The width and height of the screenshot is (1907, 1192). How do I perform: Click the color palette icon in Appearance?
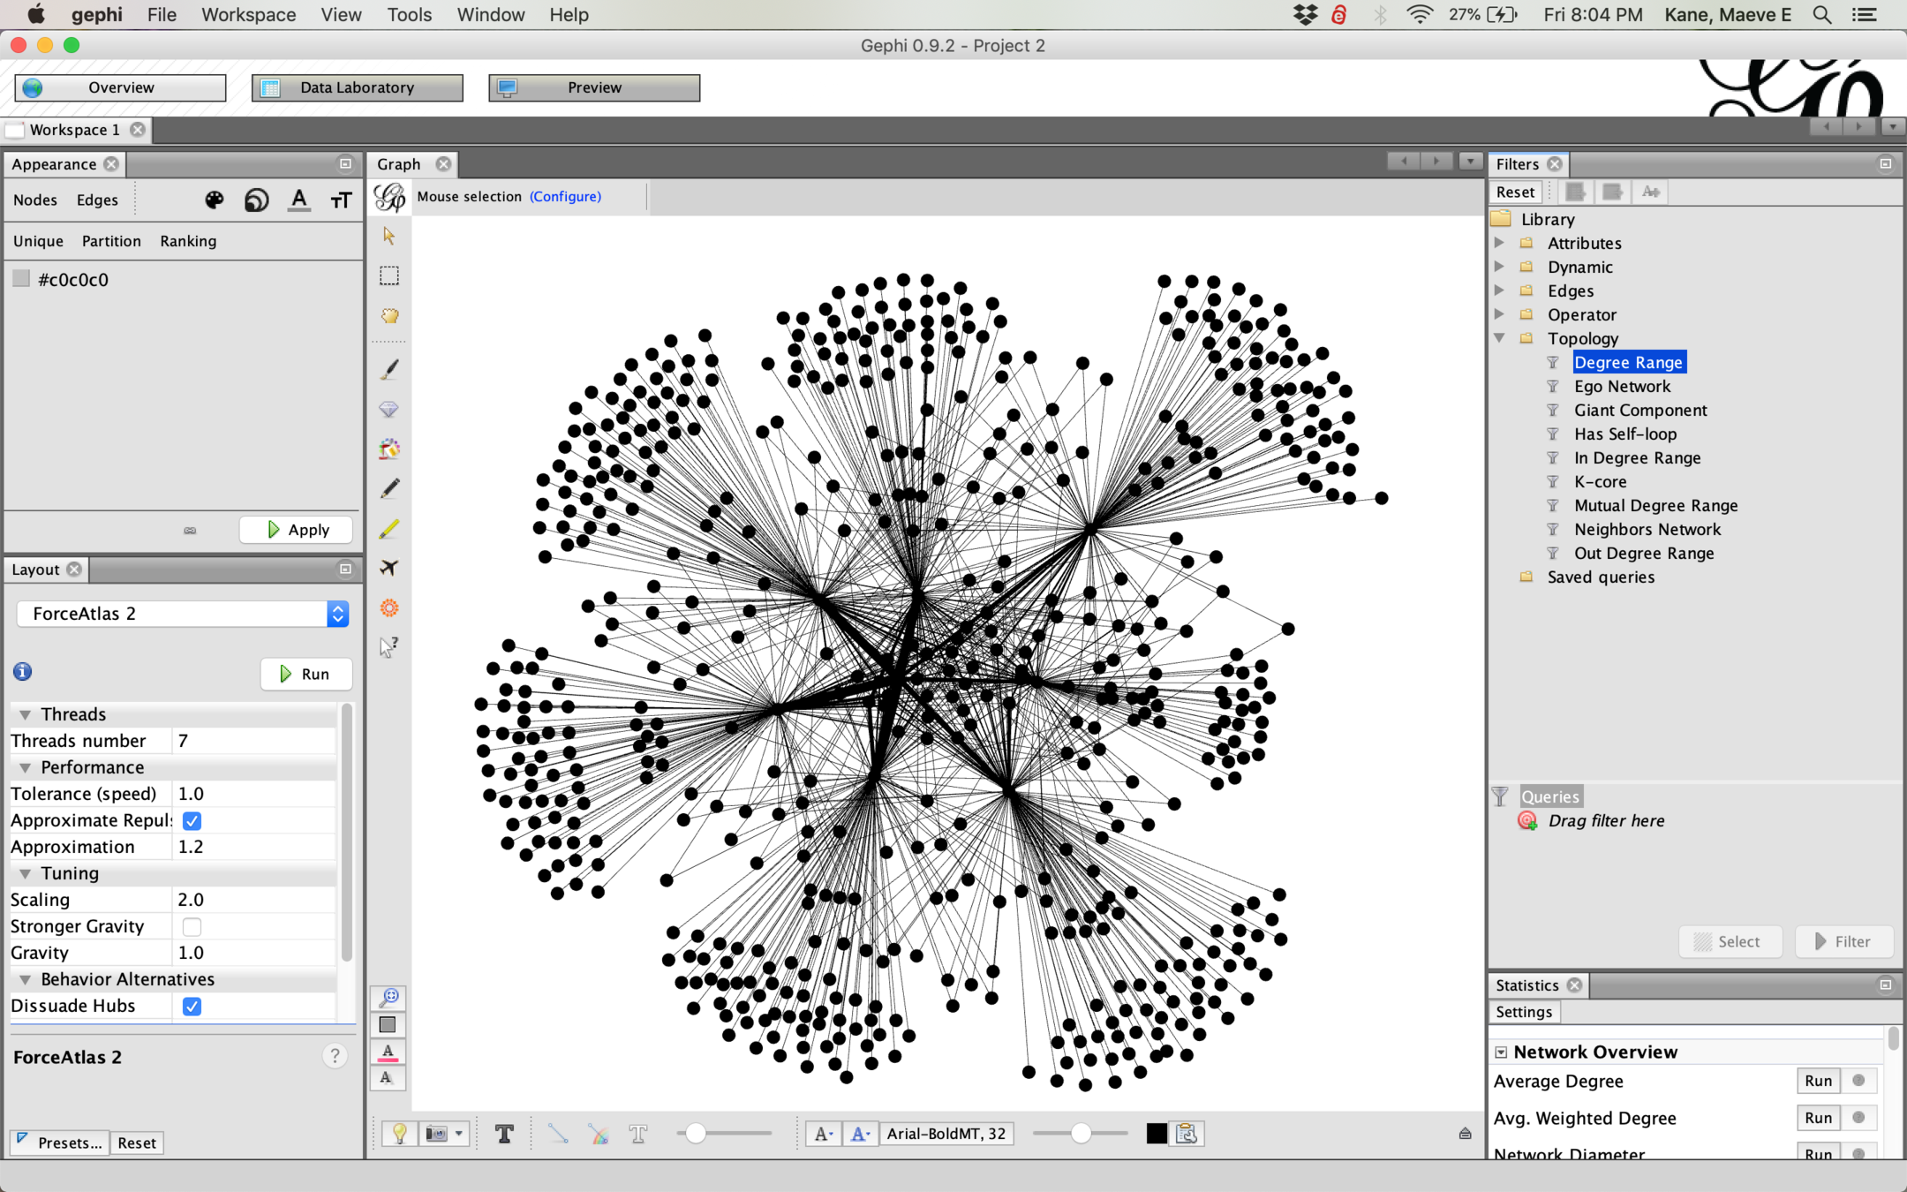pos(214,200)
